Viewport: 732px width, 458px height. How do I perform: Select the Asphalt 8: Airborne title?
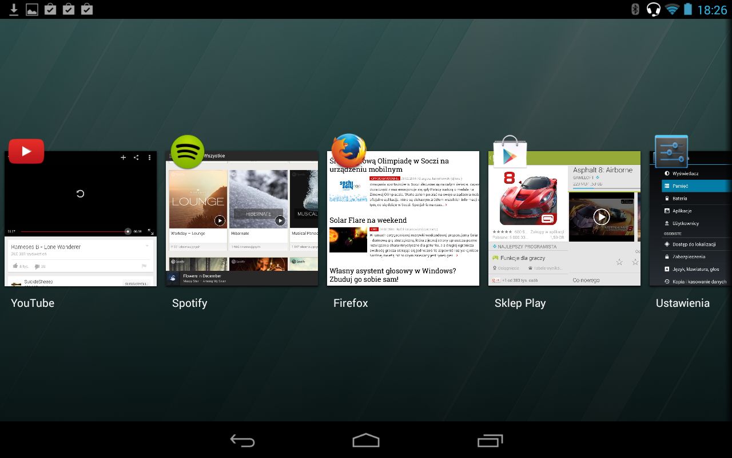[x=603, y=170]
